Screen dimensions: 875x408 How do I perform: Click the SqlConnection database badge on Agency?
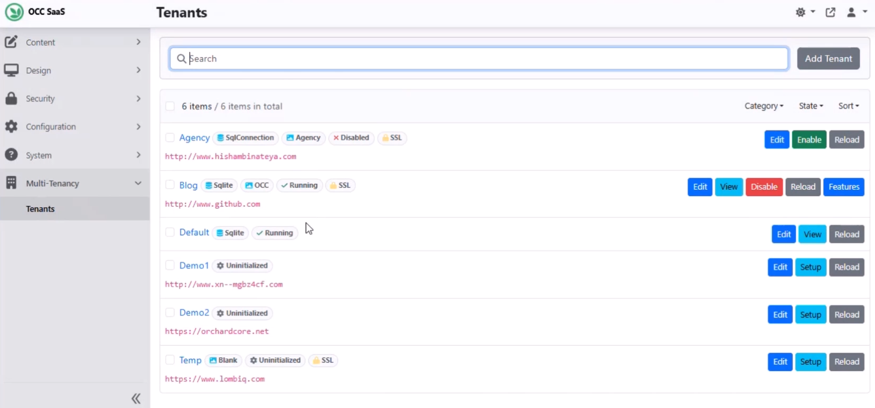click(245, 138)
